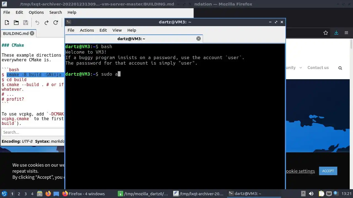Switch to virtual desktop 1
353x198 pixels.
tap(12, 194)
